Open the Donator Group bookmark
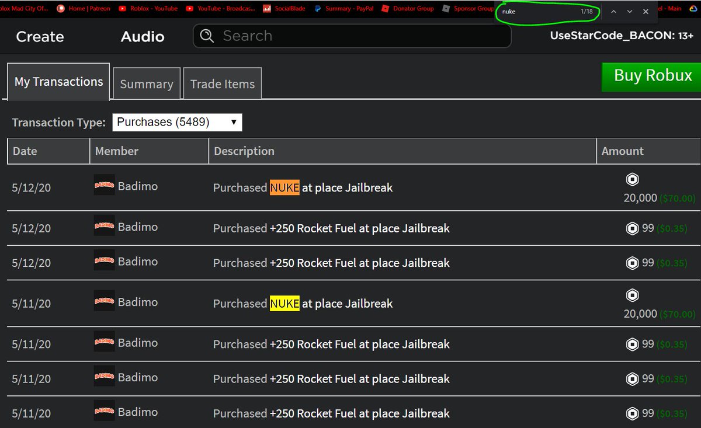701x428 pixels. click(x=408, y=9)
